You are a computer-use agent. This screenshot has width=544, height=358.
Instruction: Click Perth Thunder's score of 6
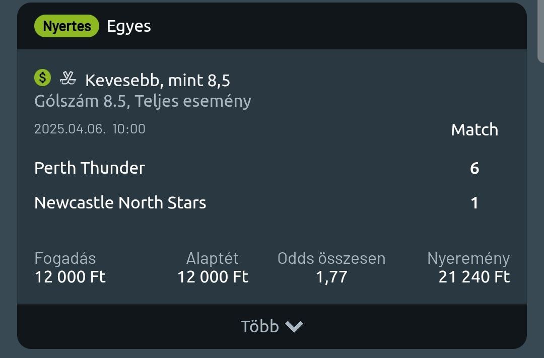click(474, 168)
